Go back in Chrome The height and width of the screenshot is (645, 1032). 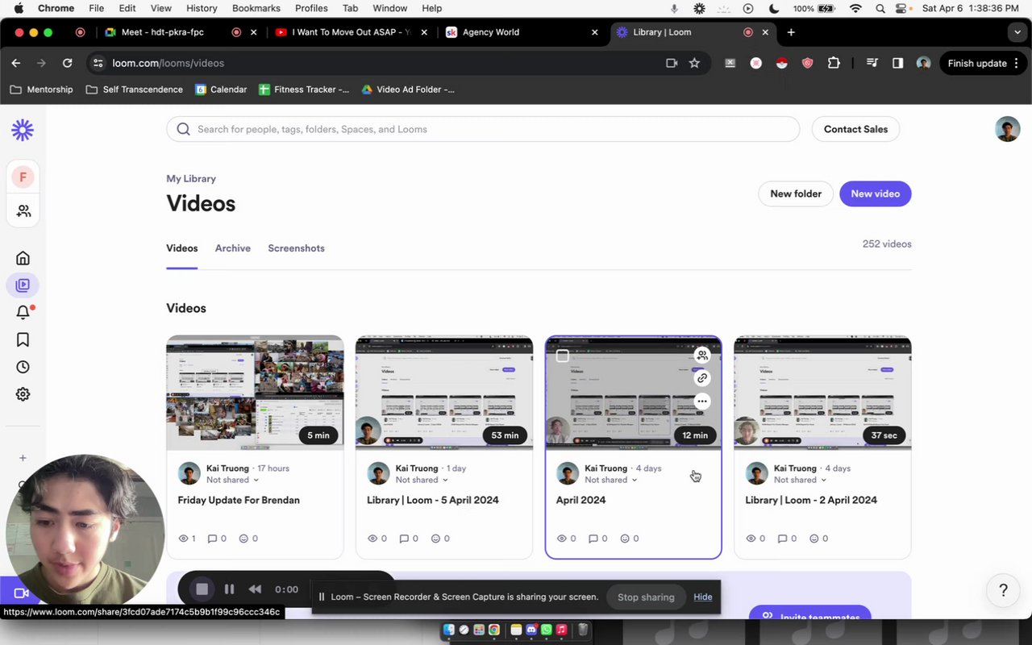click(x=16, y=63)
